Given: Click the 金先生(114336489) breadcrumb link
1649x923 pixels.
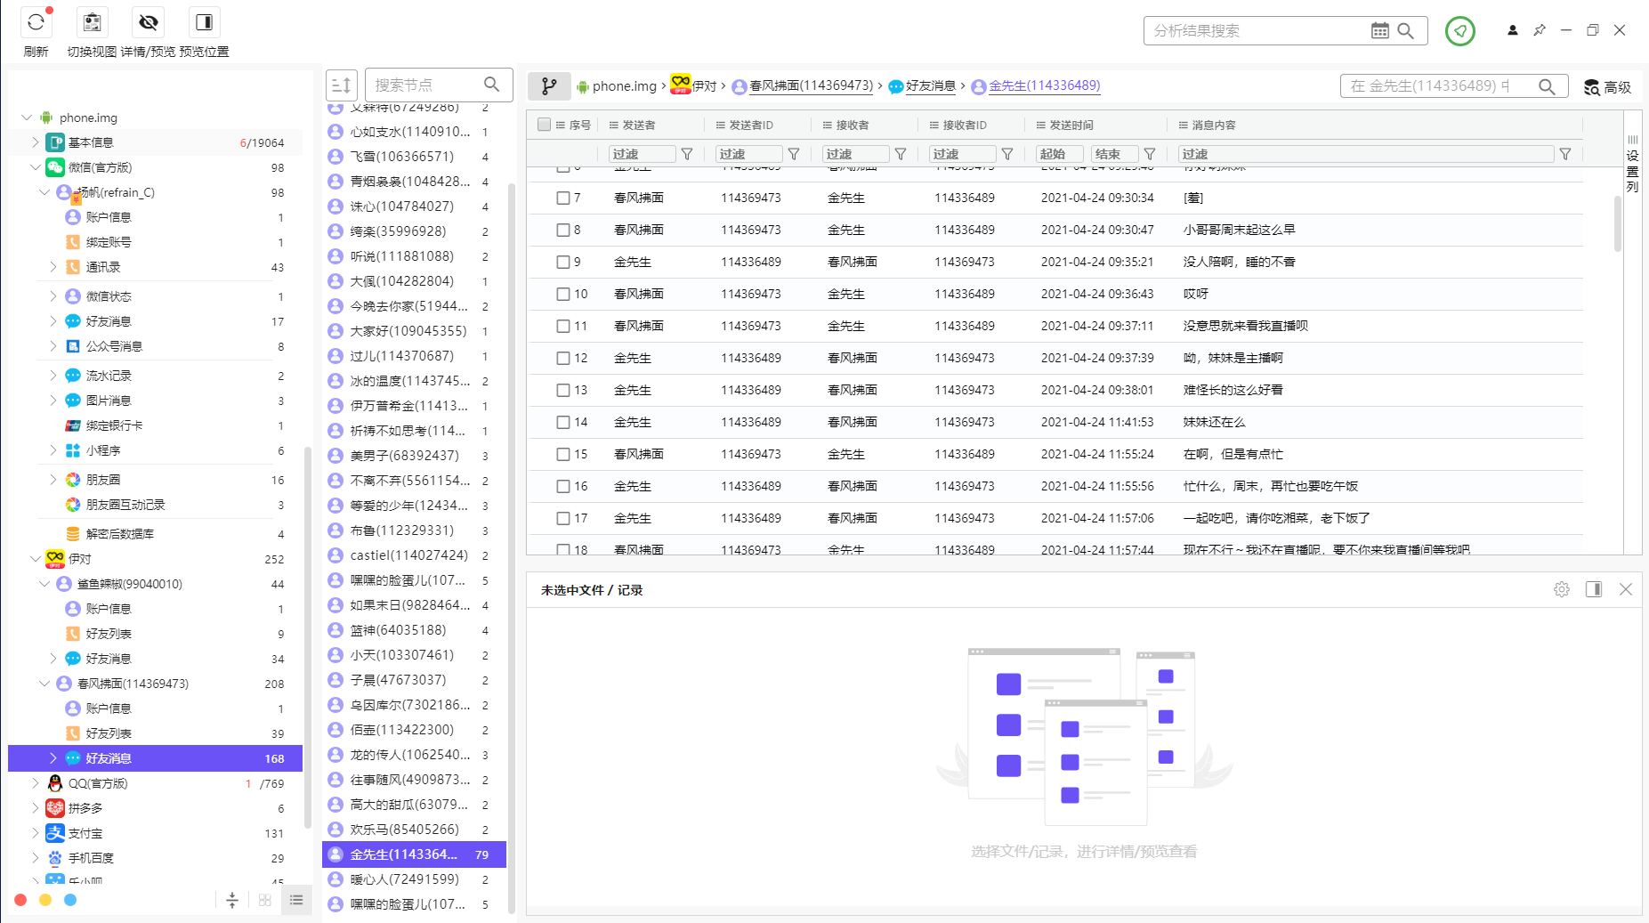Looking at the screenshot, I should pyautogui.click(x=1044, y=85).
